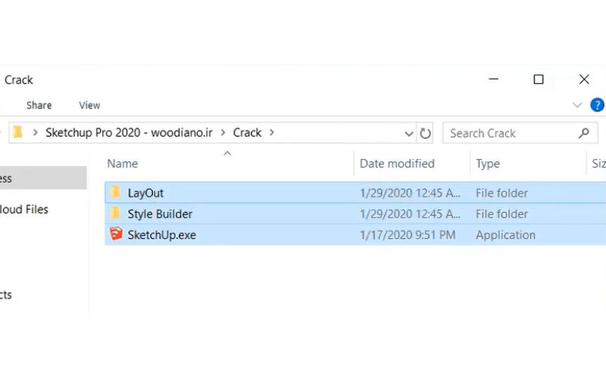606x379 pixels.
Task: Open the blue Help question-mark icon
Action: pyautogui.click(x=597, y=105)
